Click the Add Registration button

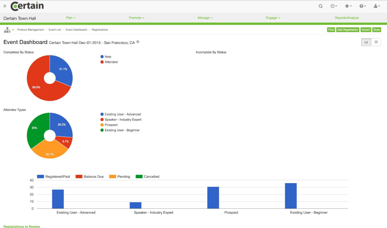click(x=348, y=30)
